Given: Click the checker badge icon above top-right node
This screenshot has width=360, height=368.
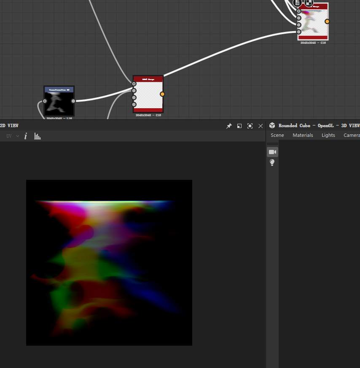Looking at the screenshot, I should [x=309, y=3].
